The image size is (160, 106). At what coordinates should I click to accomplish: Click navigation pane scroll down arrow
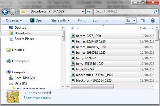click(x=63, y=86)
